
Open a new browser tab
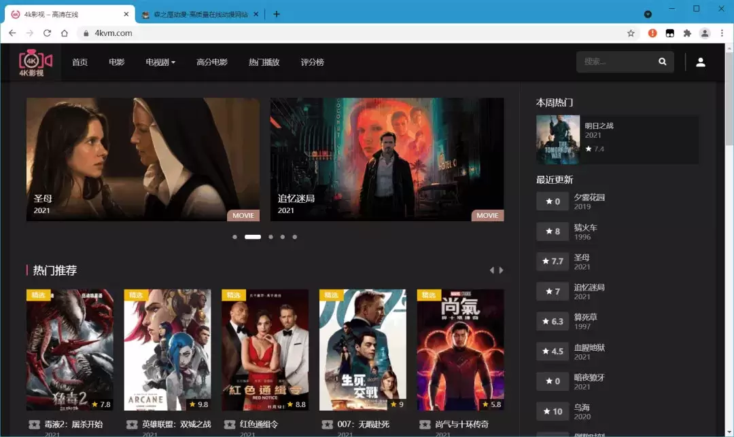pos(276,14)
